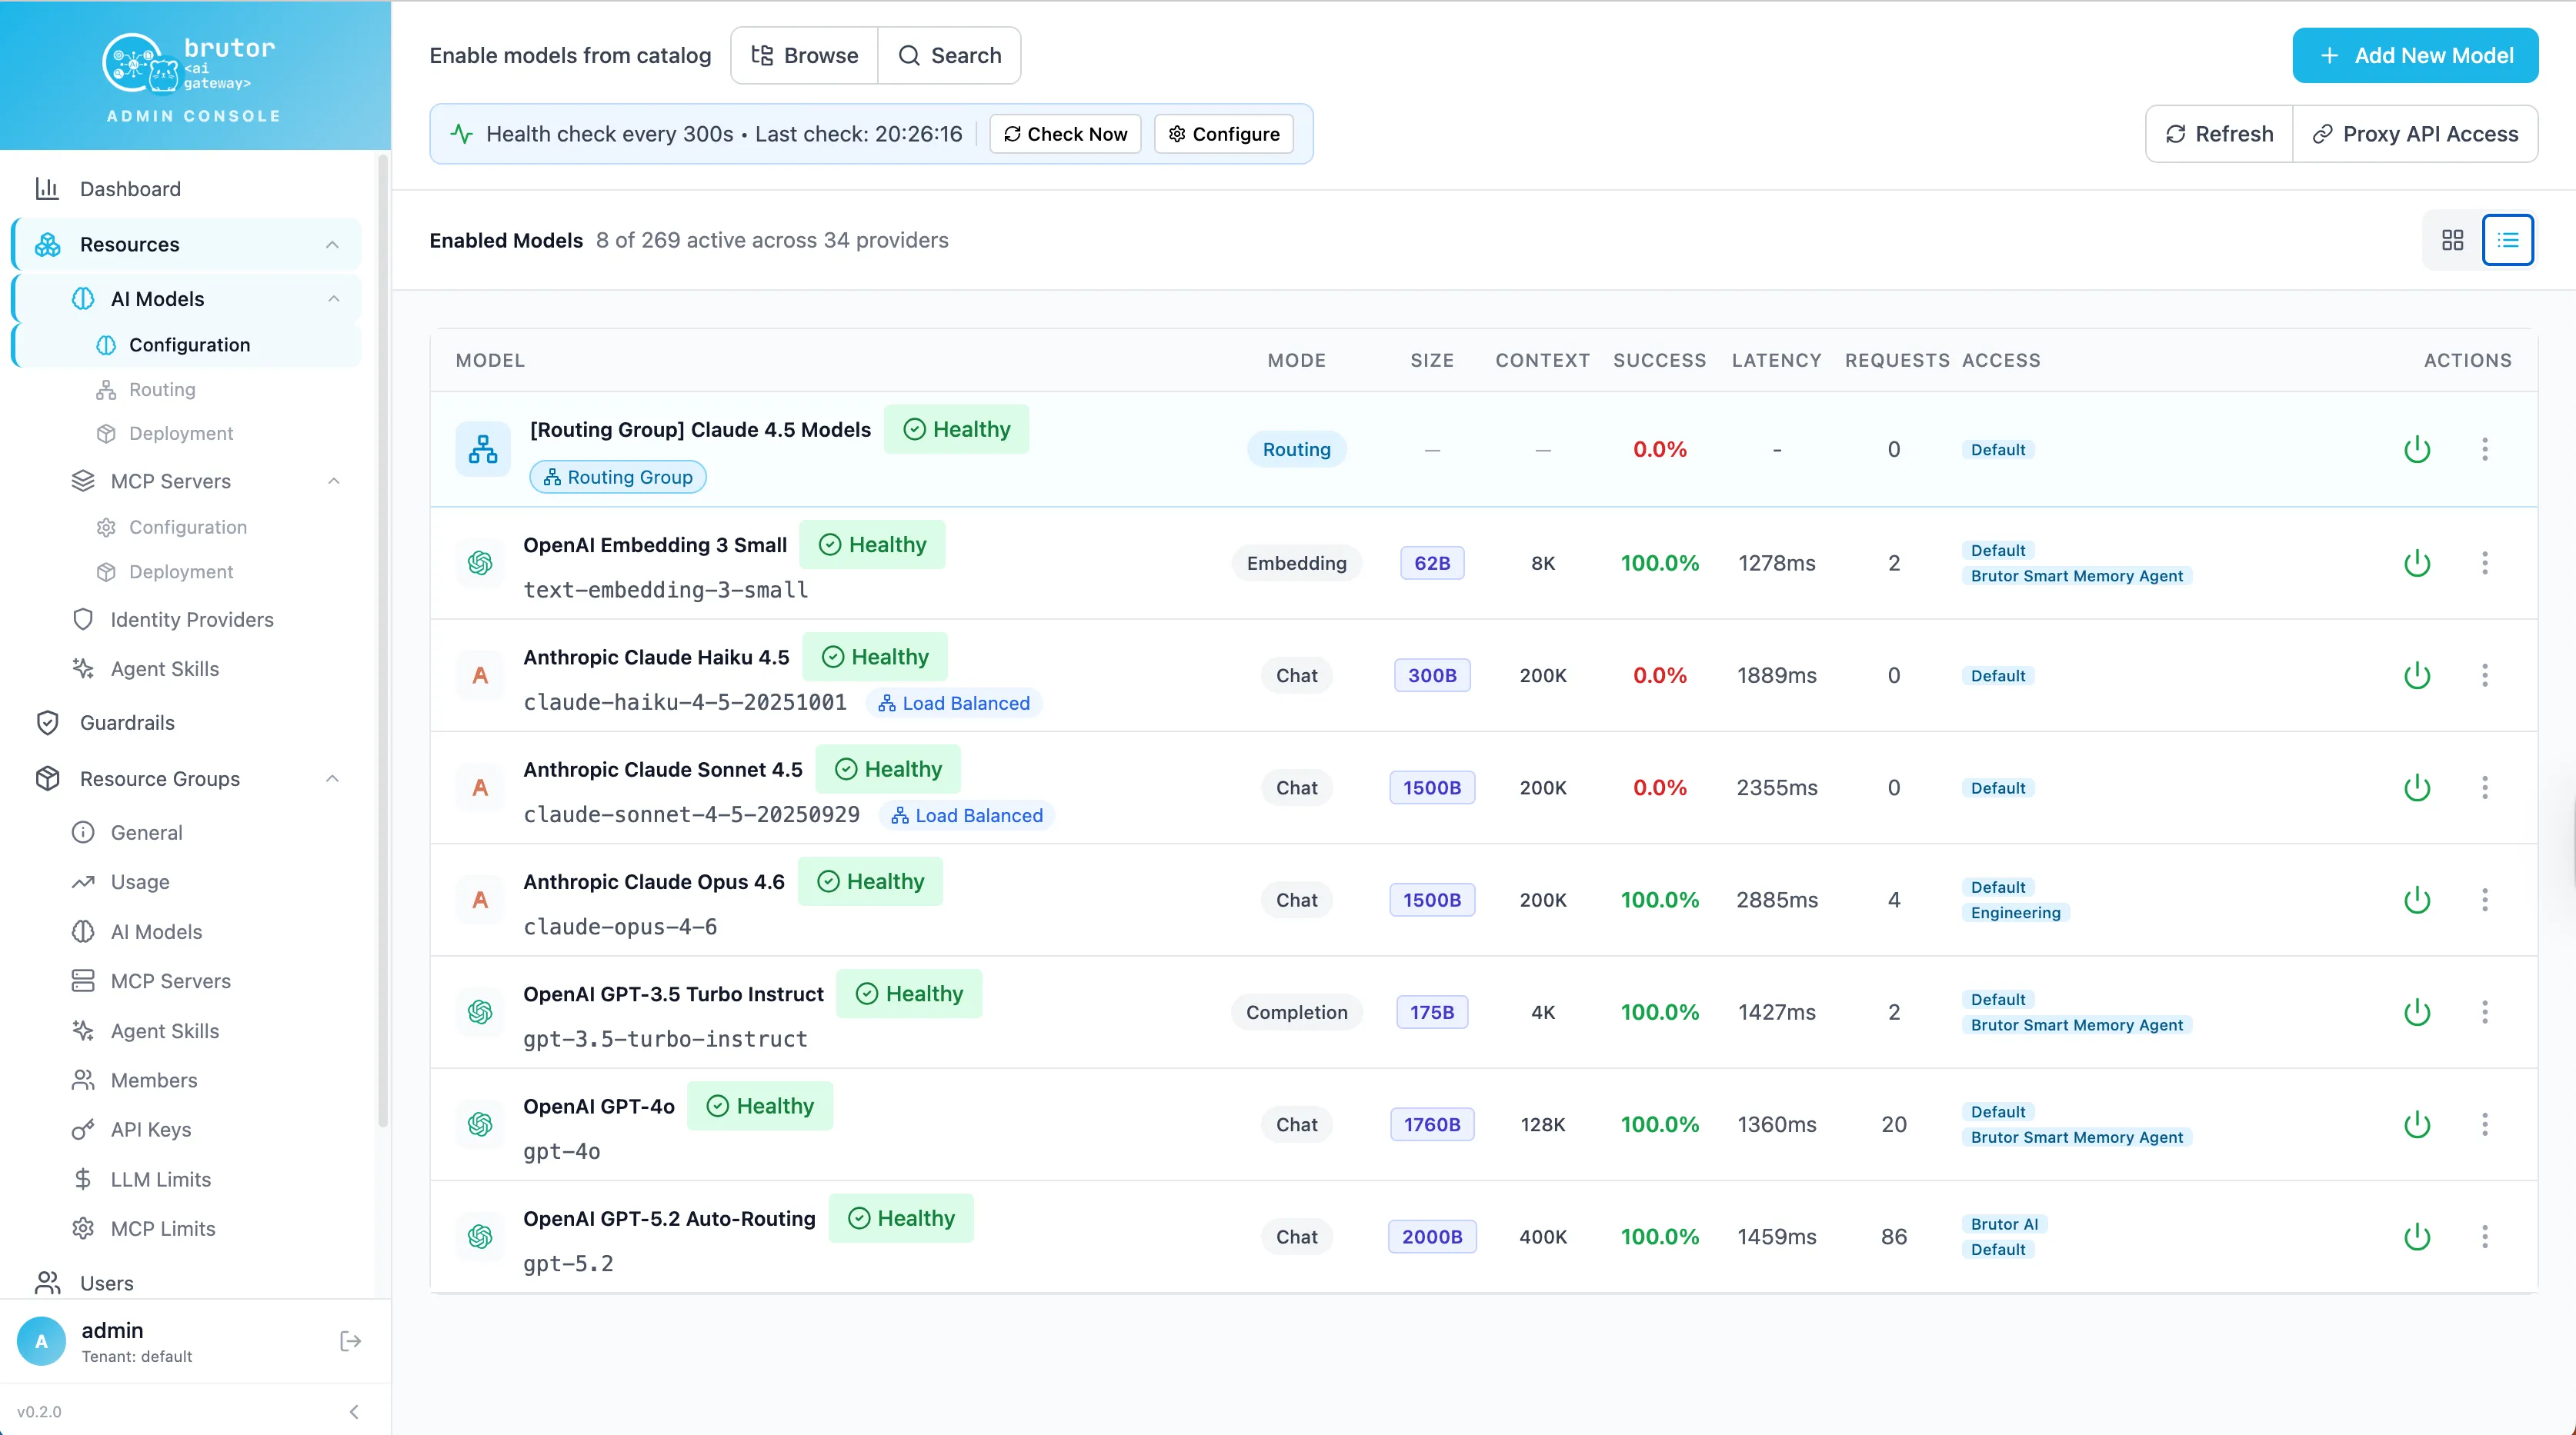This screenshot has width=2576, height=1435.
Task: Browse the model catalog
Action: [x=804, y=56]
